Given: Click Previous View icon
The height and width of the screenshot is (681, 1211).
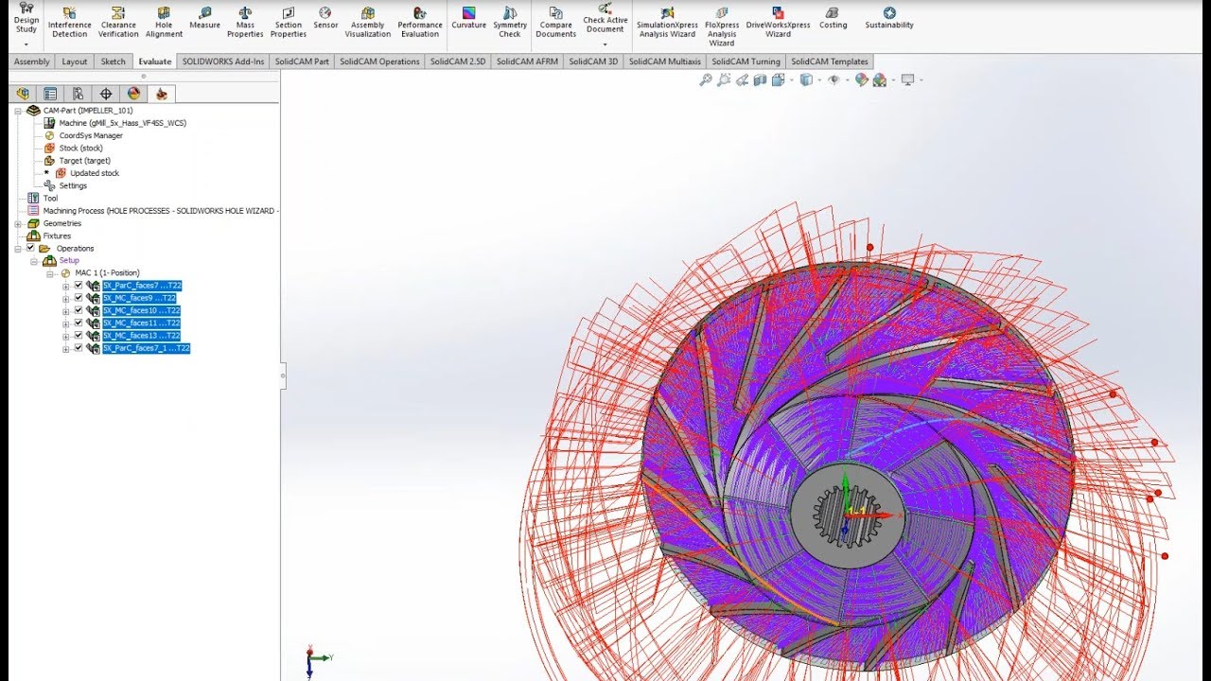Looking at the screenshot, I should (x=743, y=80).
